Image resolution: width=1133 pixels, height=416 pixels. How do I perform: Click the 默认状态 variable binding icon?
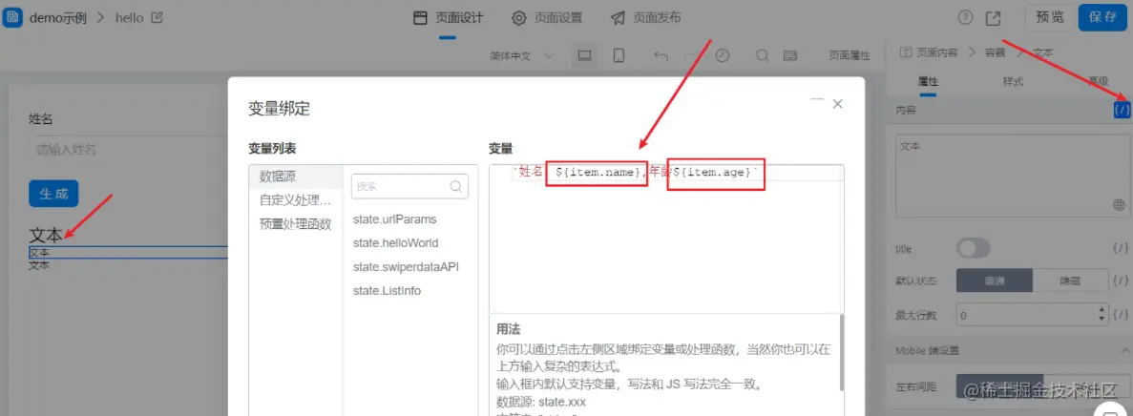pos(1121,281)
